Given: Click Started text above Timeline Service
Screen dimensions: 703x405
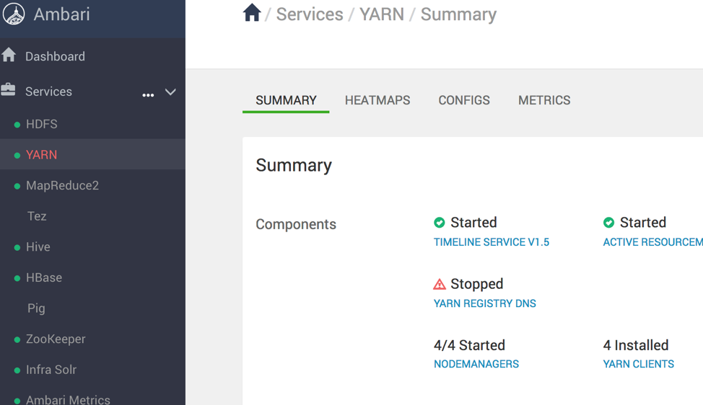Looking at the screenshot, I should [x=473, y=223].
